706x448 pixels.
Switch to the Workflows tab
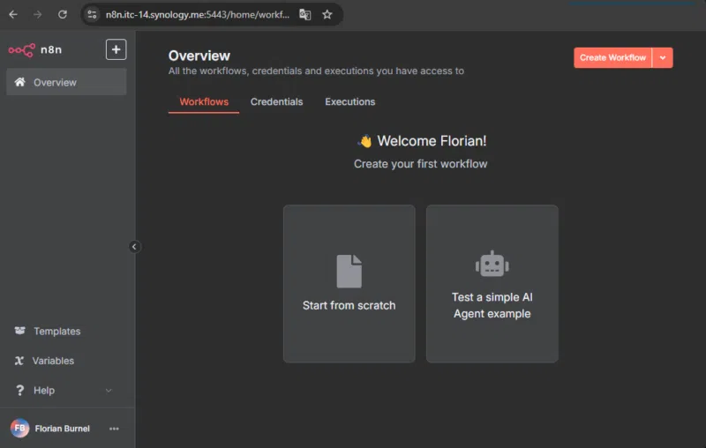click(204, 101)
